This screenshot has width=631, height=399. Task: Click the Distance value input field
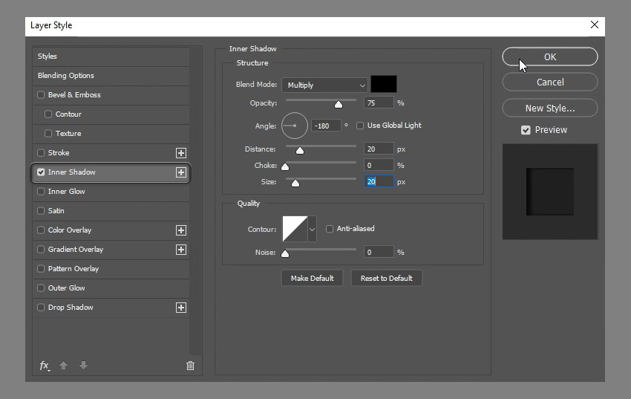(x=378, y=149)
